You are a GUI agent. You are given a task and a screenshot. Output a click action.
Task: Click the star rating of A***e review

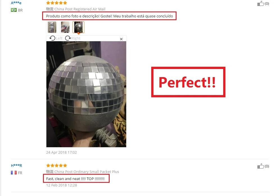(x=56, y=3)
